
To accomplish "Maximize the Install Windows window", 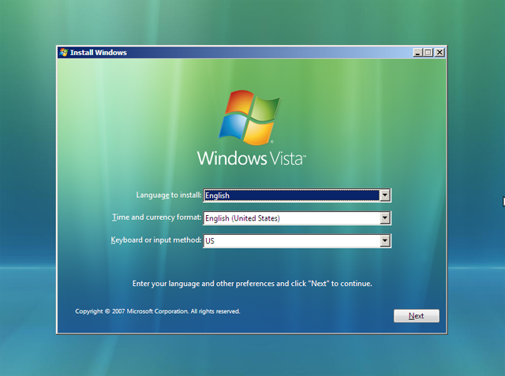I will (x=428, y=53).
